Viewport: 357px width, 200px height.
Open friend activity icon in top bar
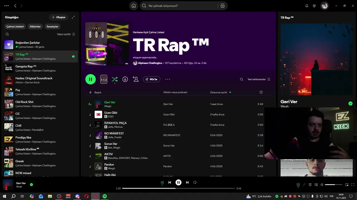pos(314,6)
